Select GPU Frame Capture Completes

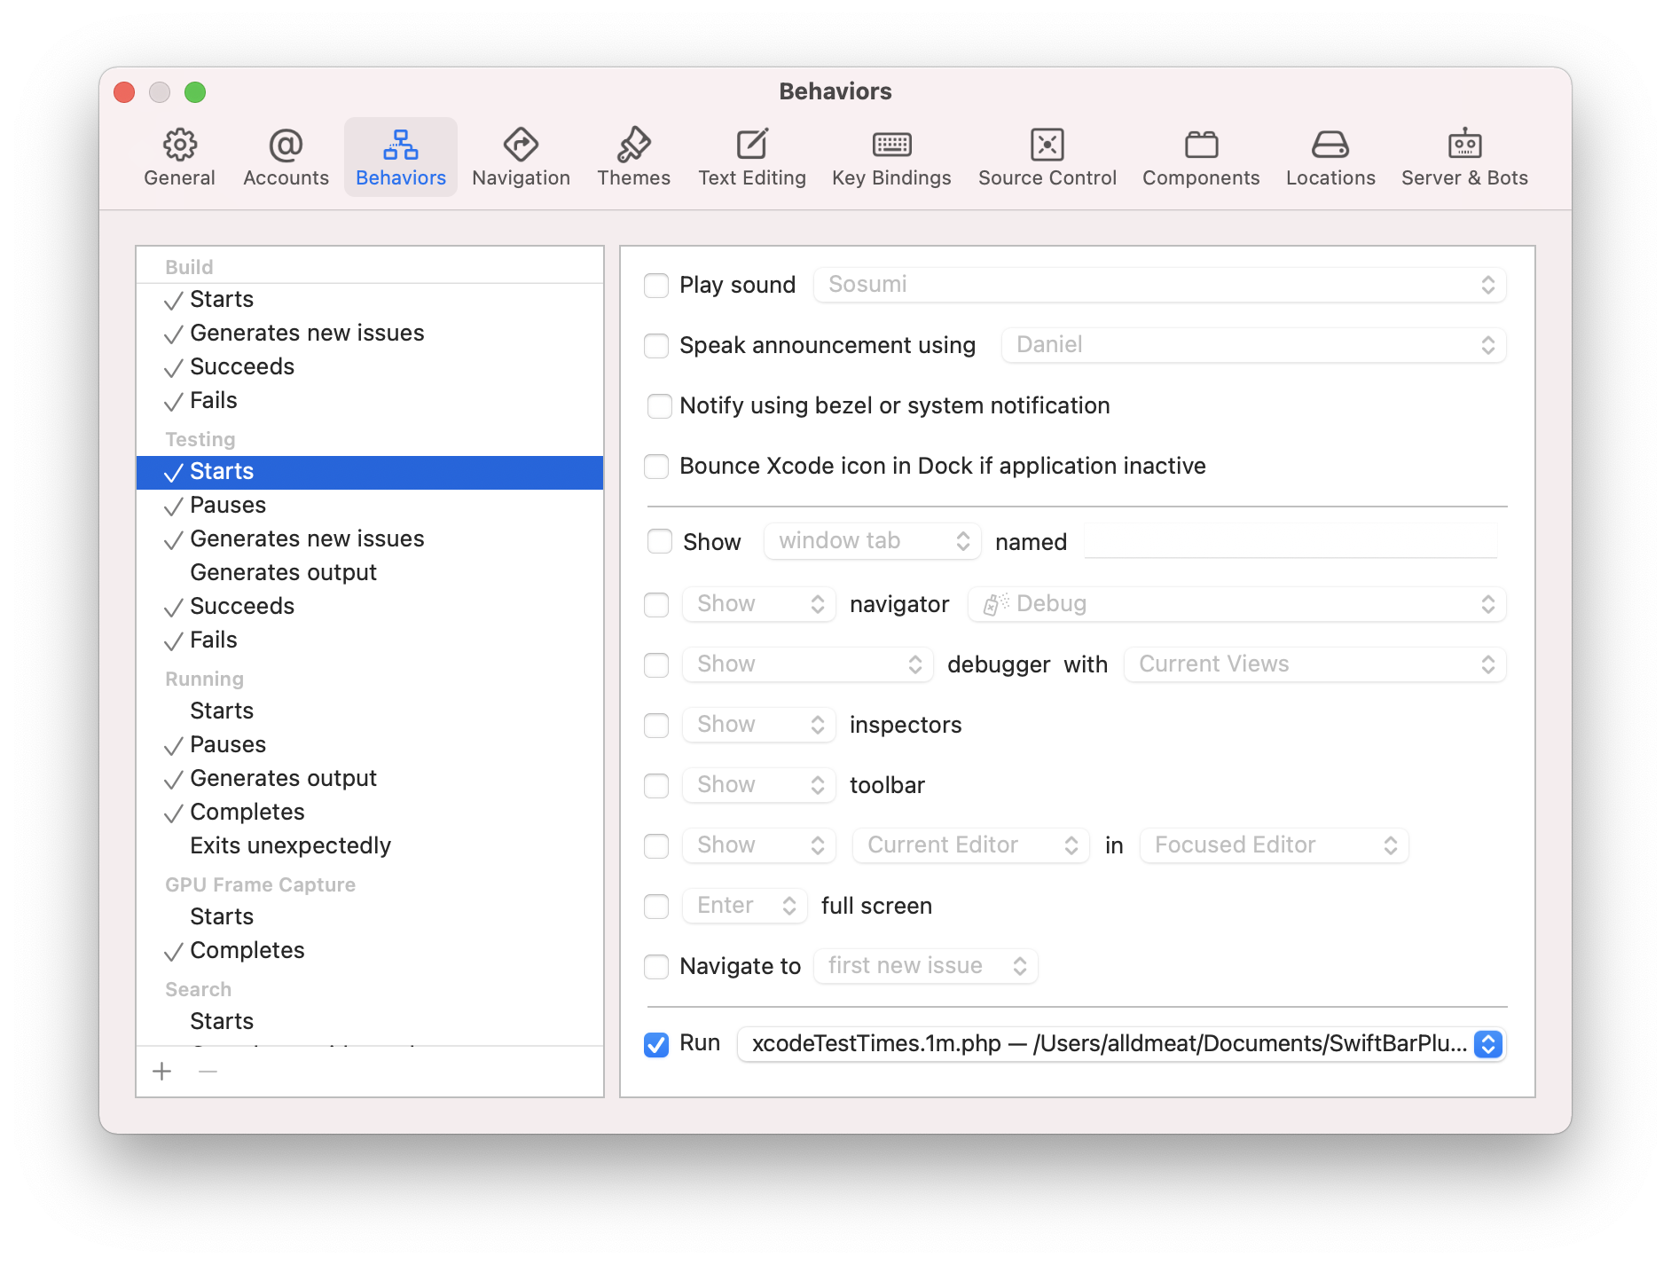(x=370, y=951)
